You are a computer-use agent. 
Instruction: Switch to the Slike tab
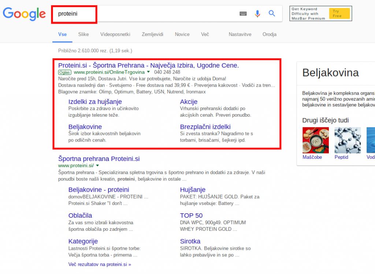coord(83,34)
